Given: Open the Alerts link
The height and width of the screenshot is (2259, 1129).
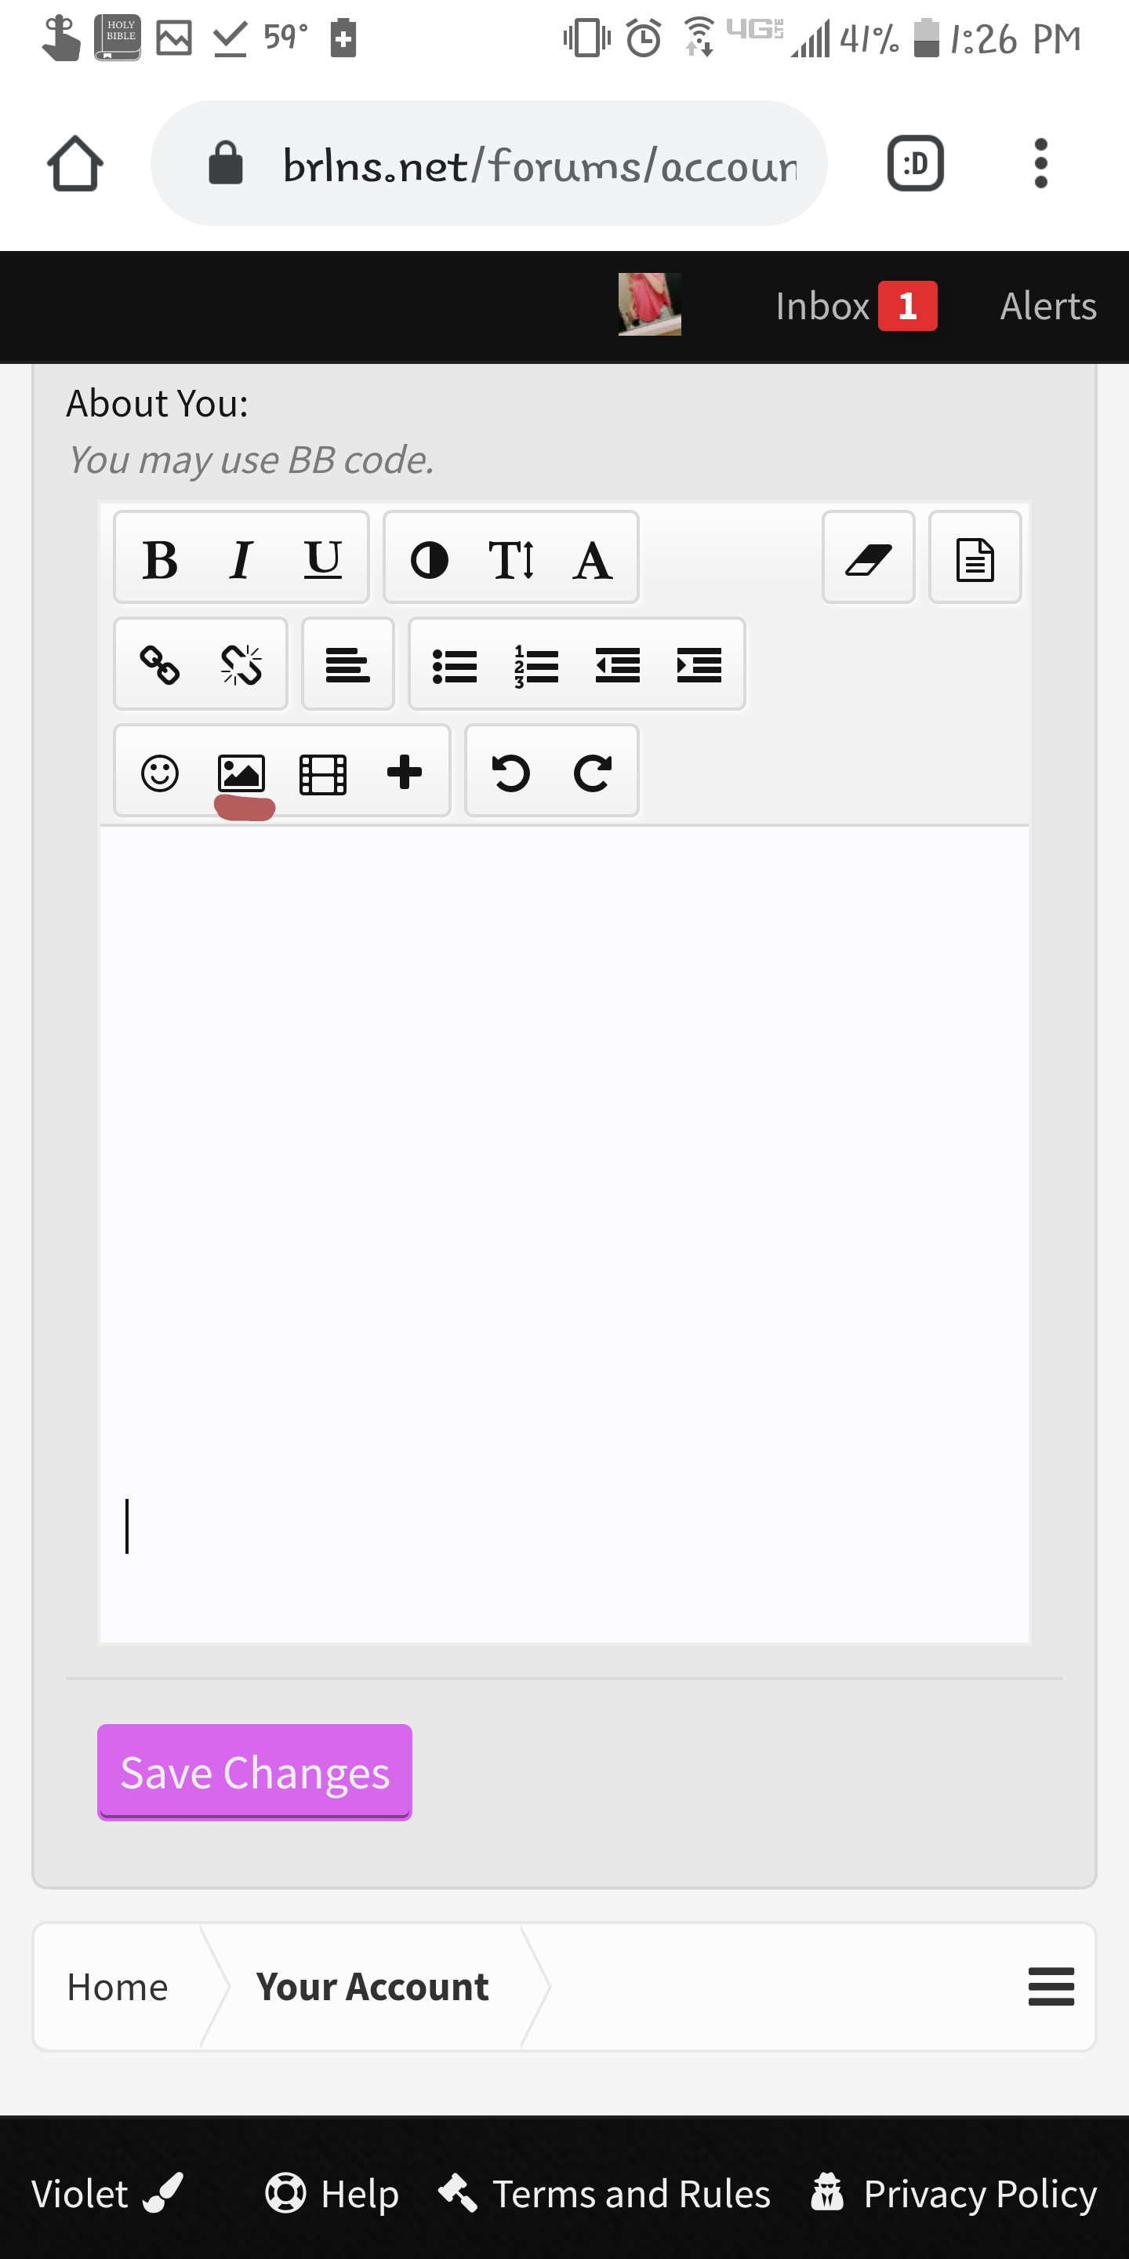Looking at the screenshot, I should coord(1048,306).
